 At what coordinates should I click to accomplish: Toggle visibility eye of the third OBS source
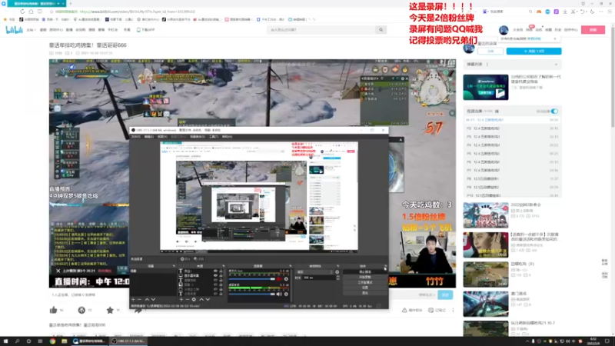(215, 280)
